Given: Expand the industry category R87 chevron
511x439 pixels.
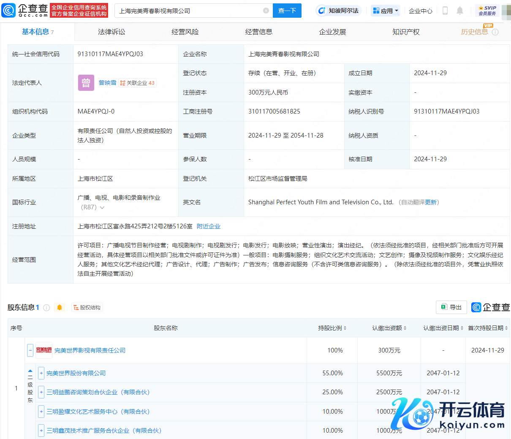Looking at the screenshot, I should 102,208.
